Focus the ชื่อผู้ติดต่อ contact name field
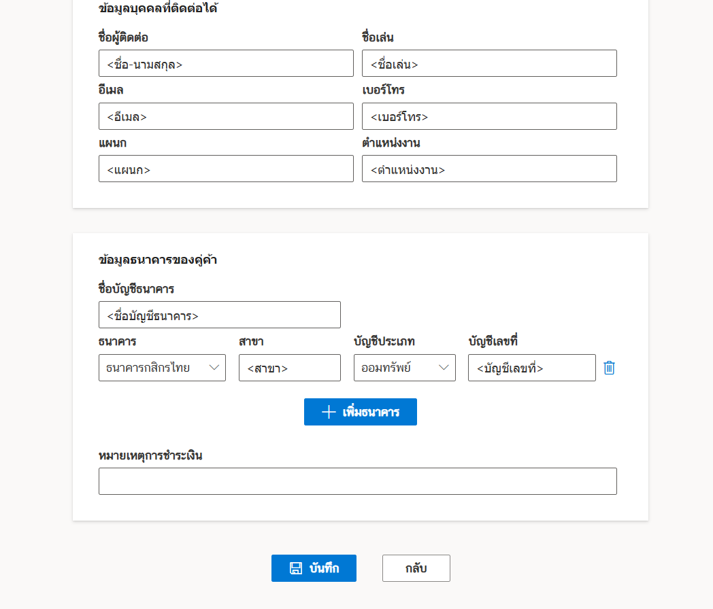Viewport: 713px width, 609px height. (x=226, y=63)
